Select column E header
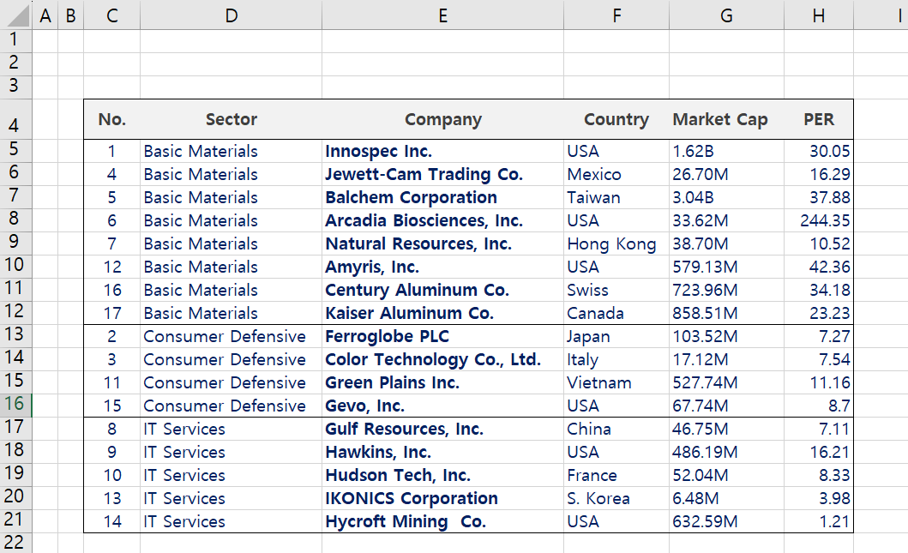The image size is (908, 553). coord(442,15)
